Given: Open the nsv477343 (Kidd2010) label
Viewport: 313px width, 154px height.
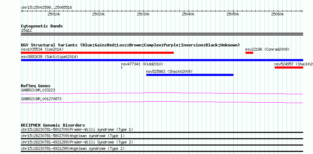Looking at the screenshot, I should pyautogui.click(x=142, y=64).
